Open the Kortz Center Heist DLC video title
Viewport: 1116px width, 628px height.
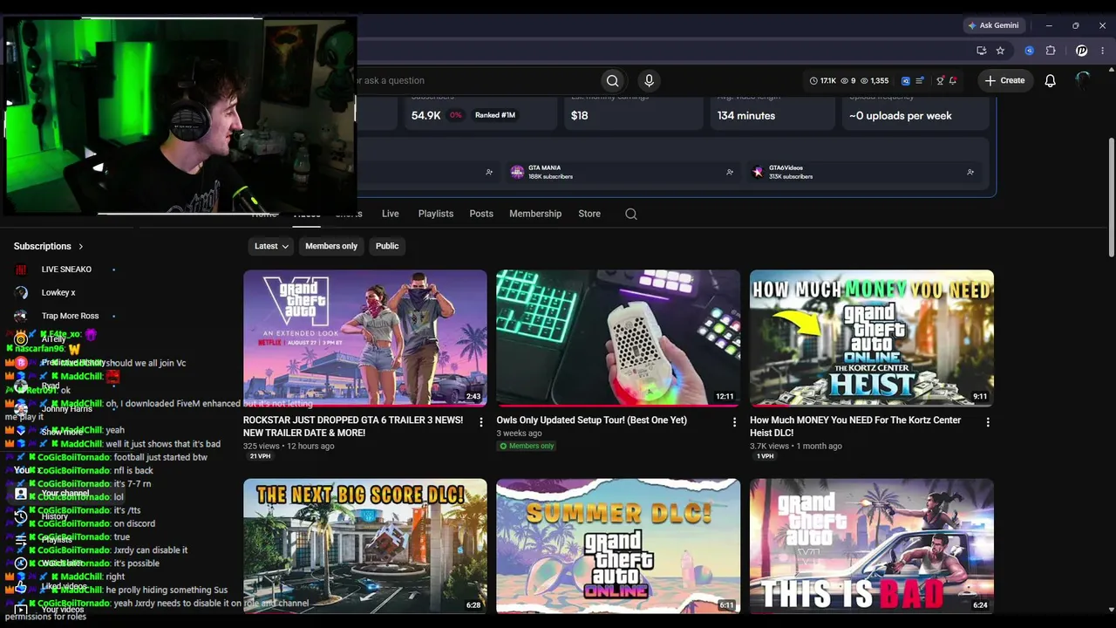[x=855, y=427]
